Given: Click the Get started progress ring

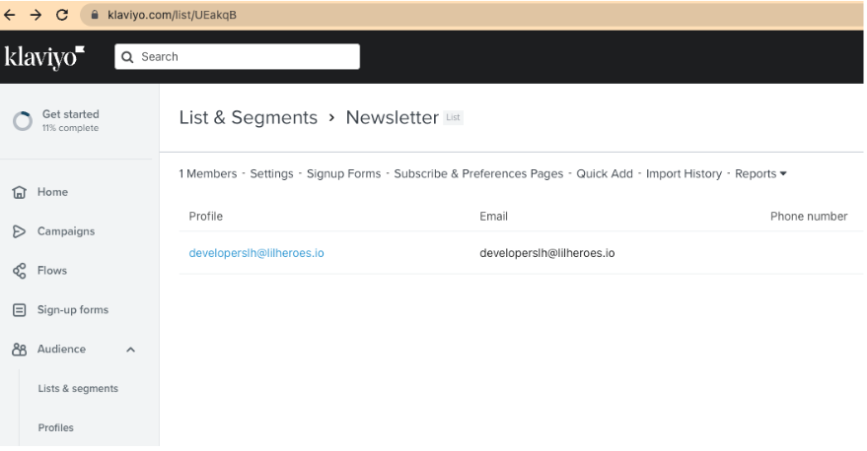Looking at the screenshot, I should 22,121.
